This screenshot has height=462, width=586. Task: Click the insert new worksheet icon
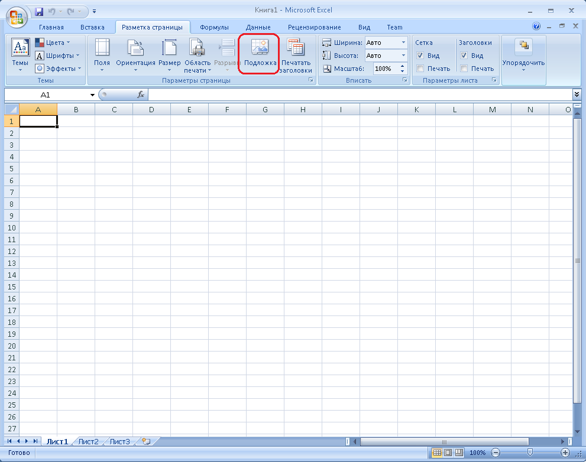point(146,441)
